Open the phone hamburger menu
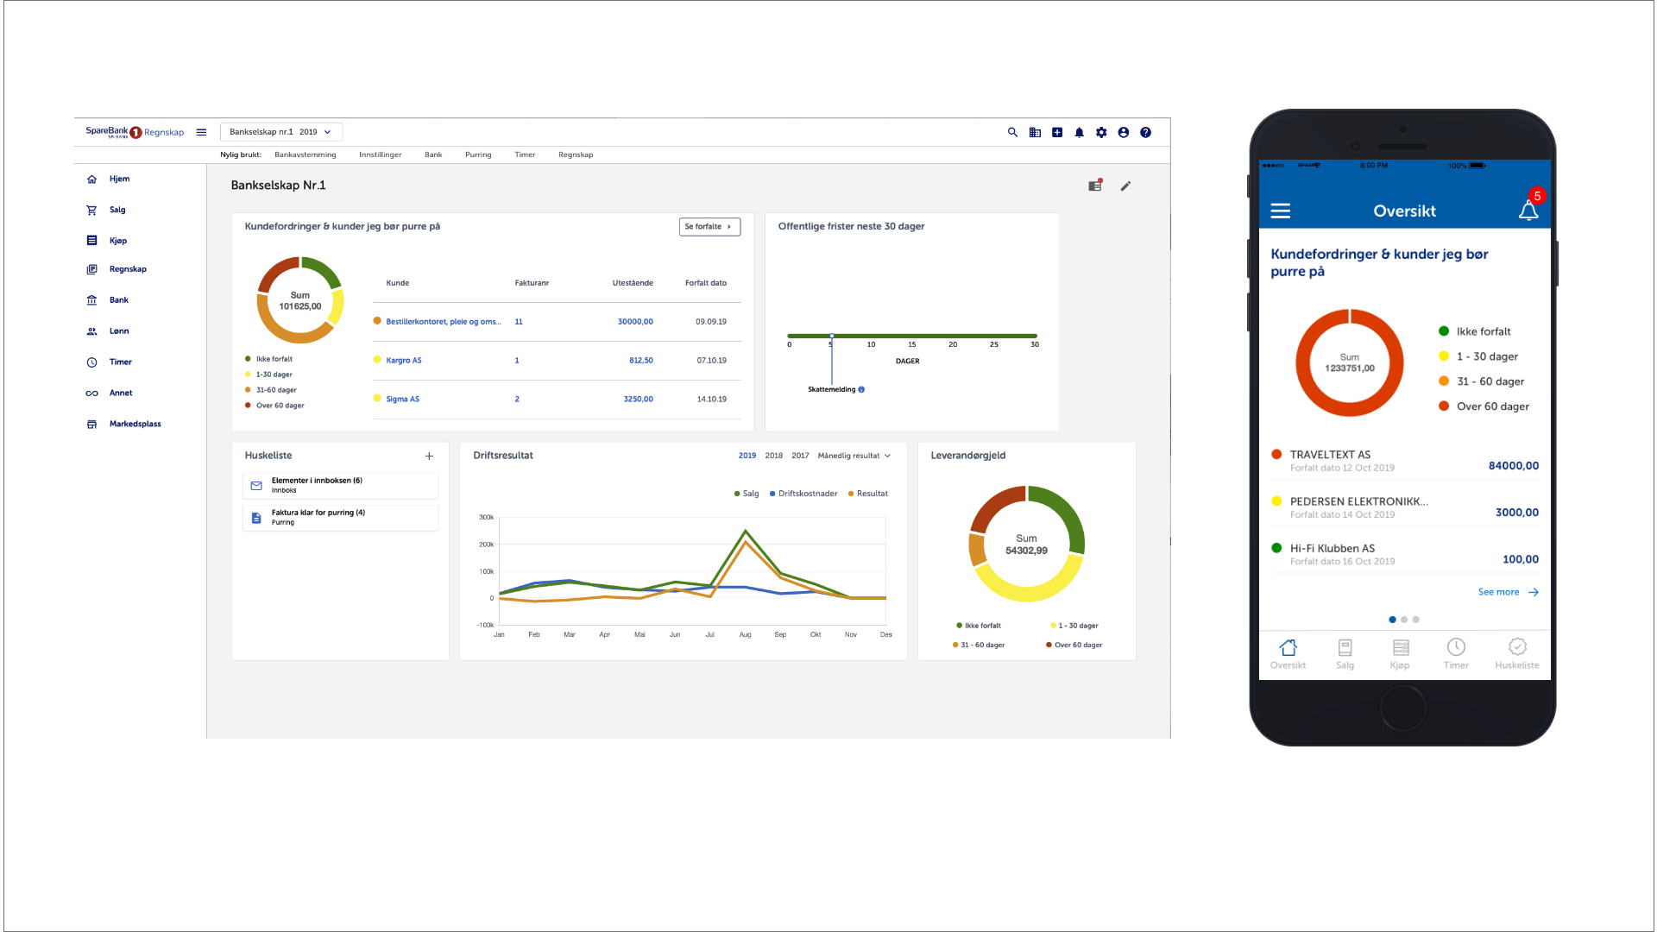Screen dimensions: 1657x932 pyautogui.click(x=1280, y=211)
